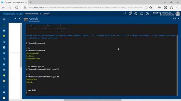The width and height of the screenshot is (181, 101).
Task: Click the HttpTriggerJS1 folder name in listing
Action: click(33, 53)
